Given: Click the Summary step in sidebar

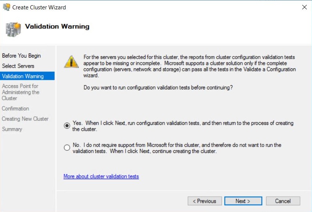Looking at the screenshot, I should [x=12, y=129].
